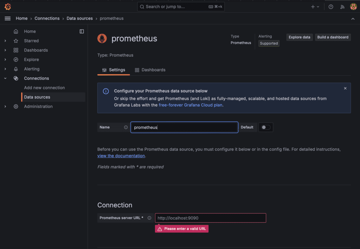360x249 pixels.
Task: Toggle the Default data source switch
Action: 266,127
